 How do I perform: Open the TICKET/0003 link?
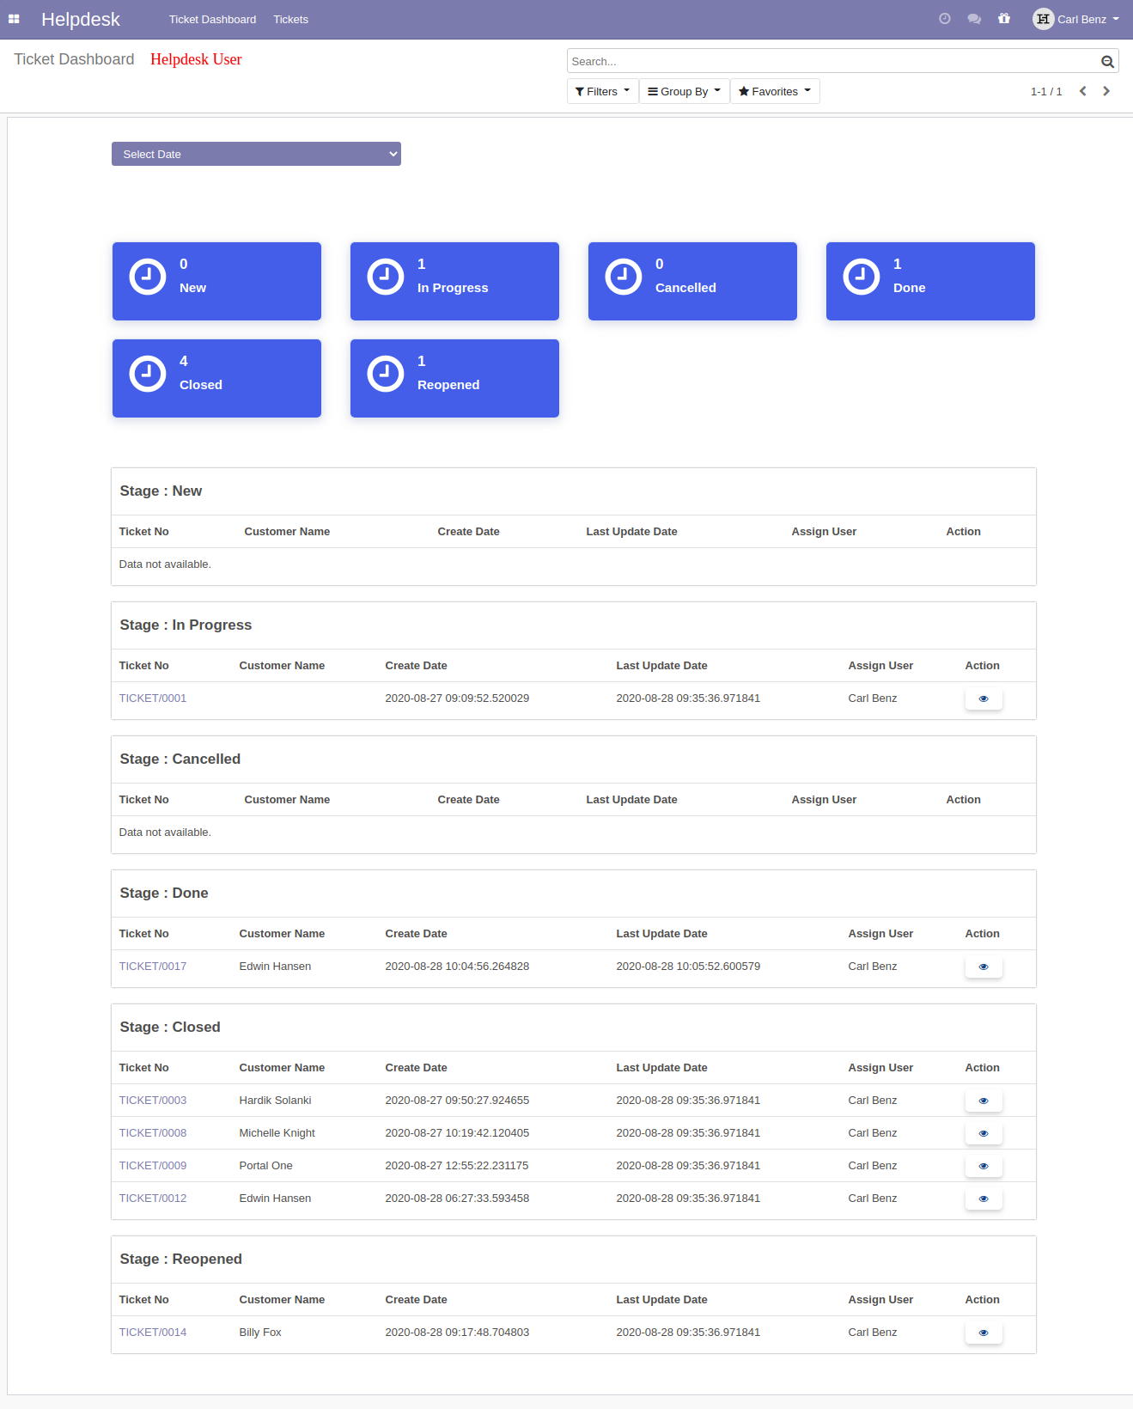click(x=153, y=1101)
